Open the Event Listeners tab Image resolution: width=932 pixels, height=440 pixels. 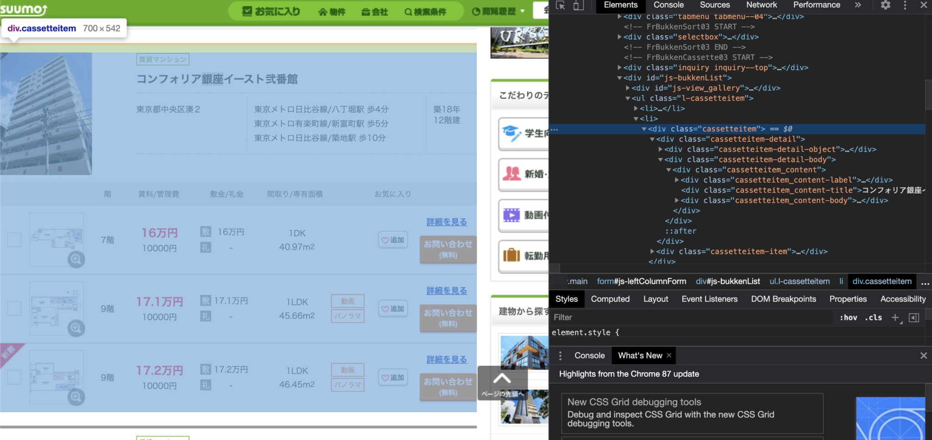pos(709,299)
